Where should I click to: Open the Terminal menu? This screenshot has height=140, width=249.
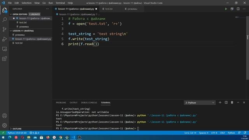pyautogui.click(x=60, y=3)
